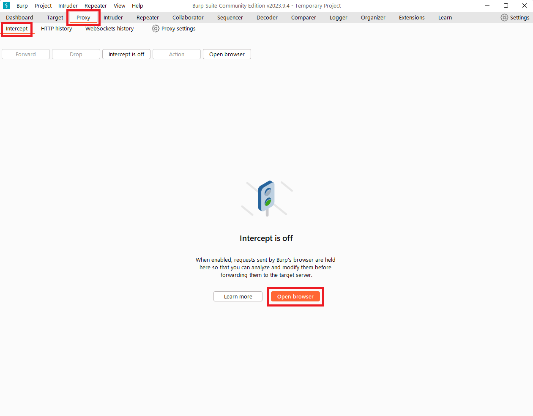The height and width of the screenshot is (416, 533).
Task: Open the Collaborator tab
Action: click(x=188, y=17)
